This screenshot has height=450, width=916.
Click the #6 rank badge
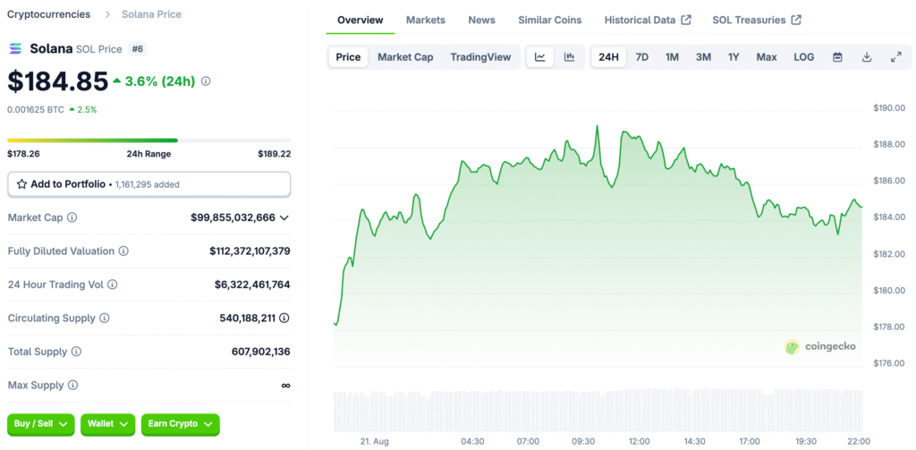tap(137, 49)
